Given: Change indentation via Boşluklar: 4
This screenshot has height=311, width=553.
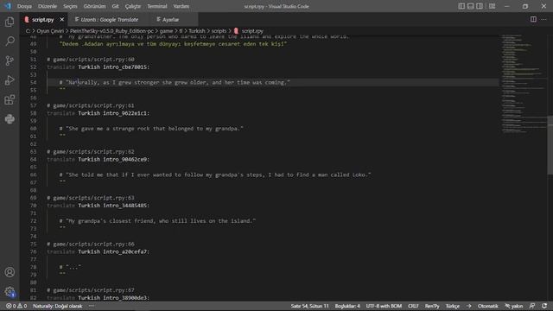Looking at the screenshot, I should click(347, 306).
